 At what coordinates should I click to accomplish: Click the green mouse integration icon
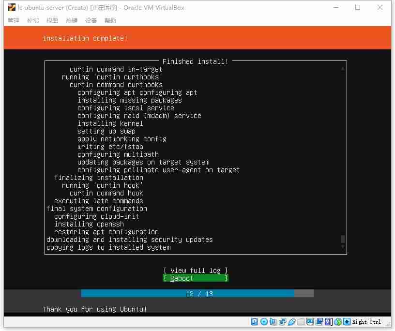pyautogui.click(x=338, y=321)
